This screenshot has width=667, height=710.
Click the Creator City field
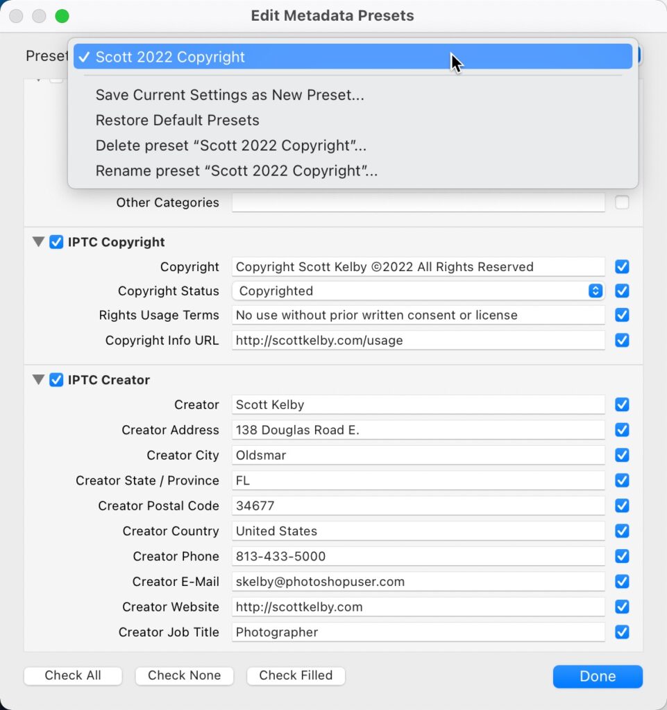coord(419,455)
